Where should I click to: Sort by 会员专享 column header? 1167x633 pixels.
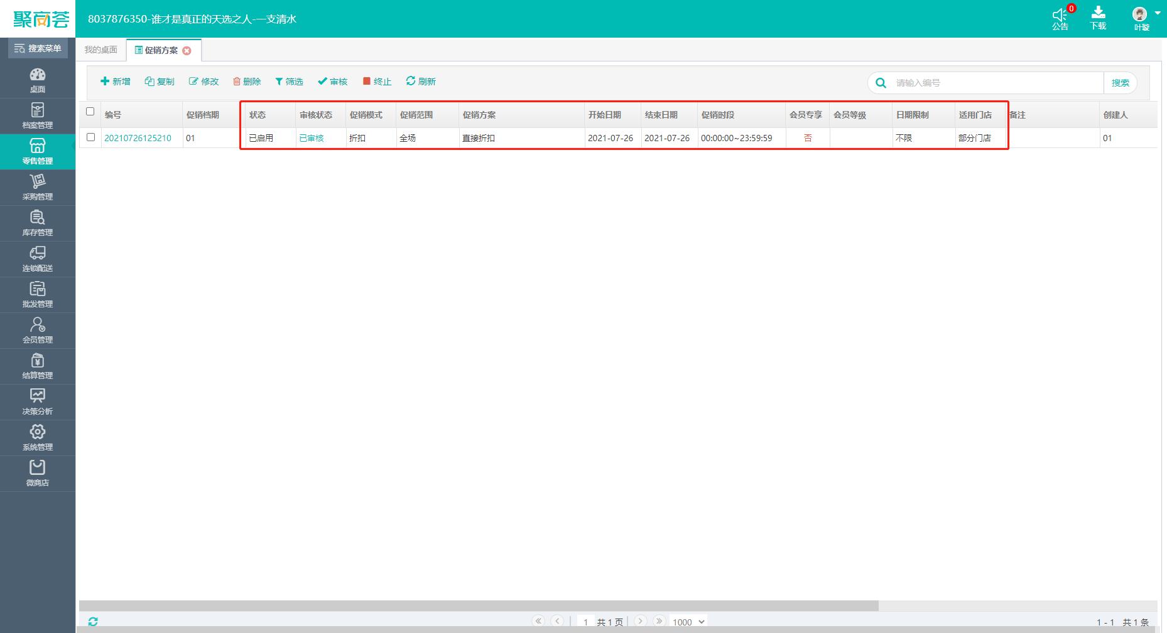coord(807,115)
